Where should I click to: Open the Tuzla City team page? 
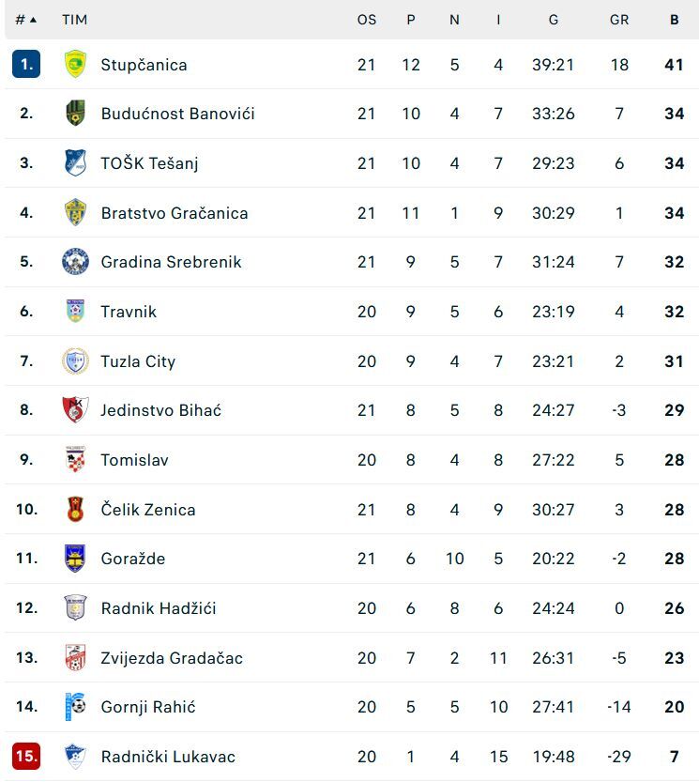click(x=138, y=361)
